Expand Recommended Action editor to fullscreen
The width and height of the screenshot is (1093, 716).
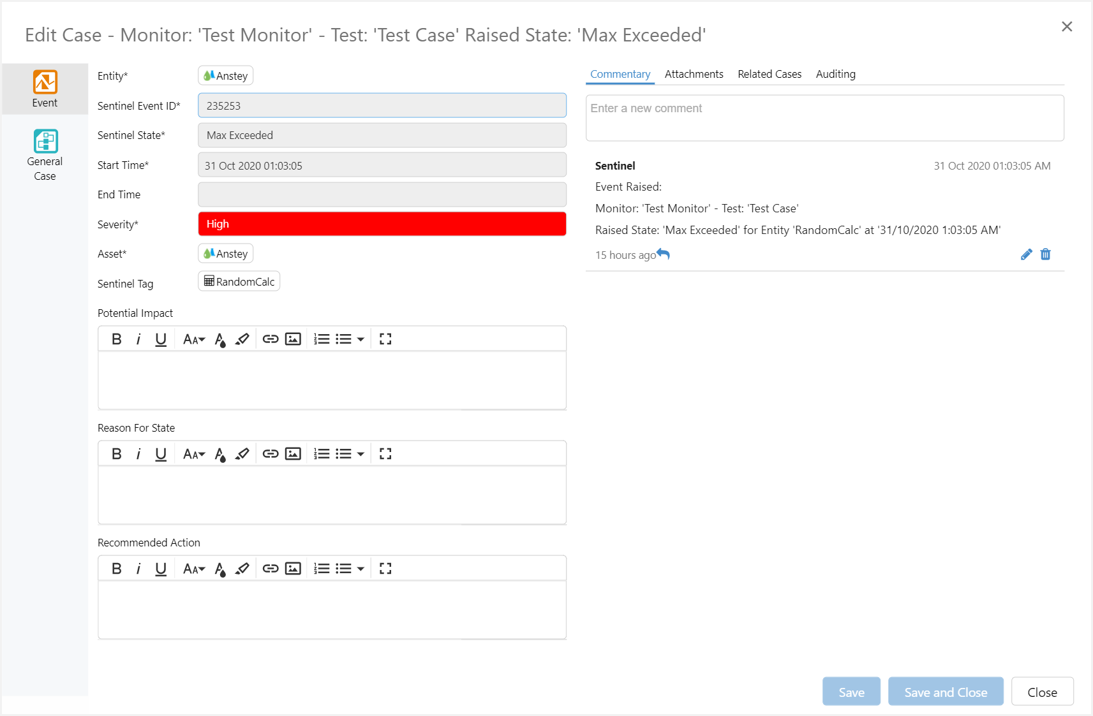point(385,569)
